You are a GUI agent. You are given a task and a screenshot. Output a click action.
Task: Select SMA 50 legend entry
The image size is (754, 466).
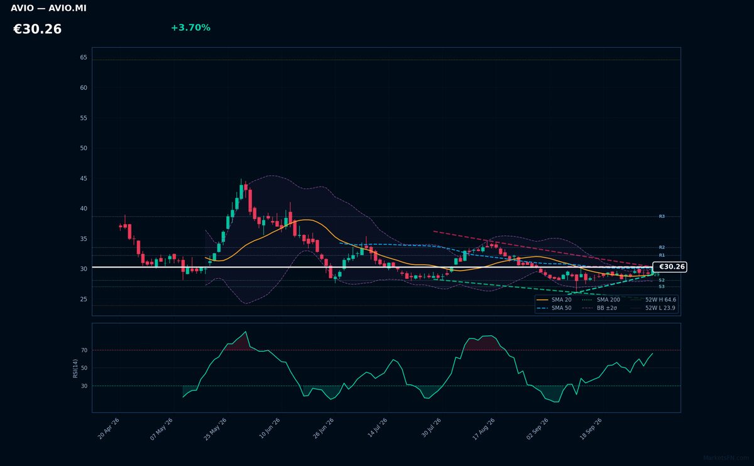click(x=554, y=308)
